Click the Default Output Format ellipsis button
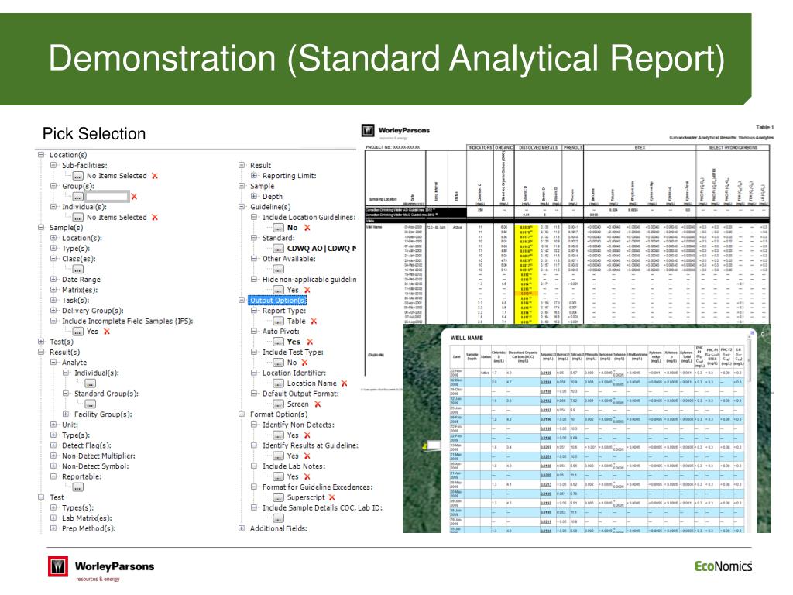The height and width of the screenshot is (595, 793). 279,404
